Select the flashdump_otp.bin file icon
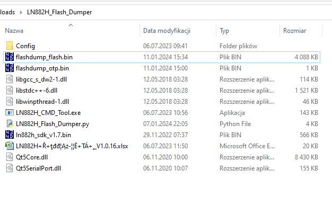This screenshot has width=332, height=197. click(x=10, y=68)
